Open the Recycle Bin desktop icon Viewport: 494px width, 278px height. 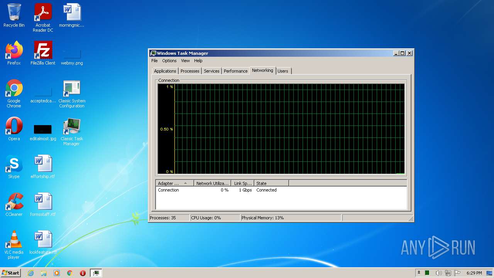(x=14, y=15)
